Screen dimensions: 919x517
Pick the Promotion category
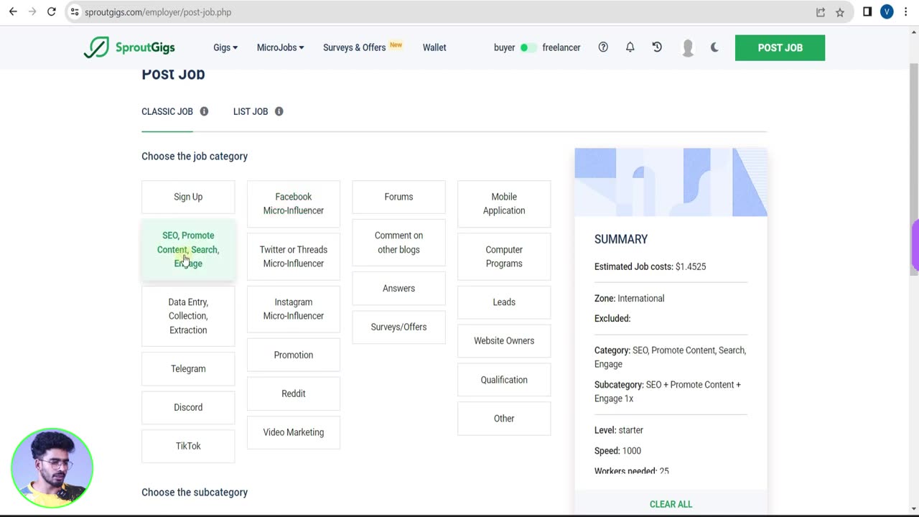[x=294, y=355]
